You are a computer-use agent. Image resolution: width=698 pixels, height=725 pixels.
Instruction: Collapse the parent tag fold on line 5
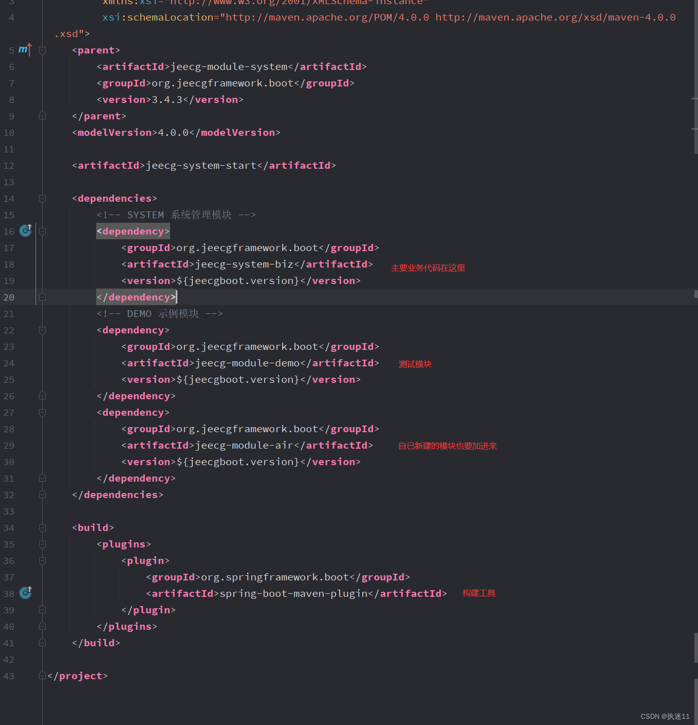(x=42, y=50)
